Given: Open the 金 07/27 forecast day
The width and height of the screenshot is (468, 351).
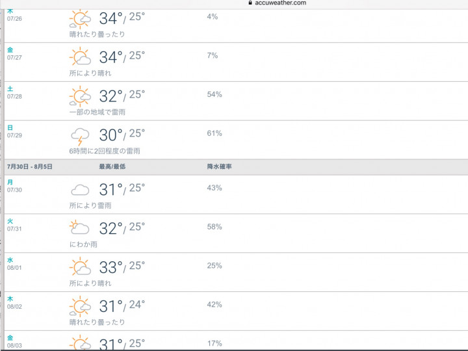Looking at the screenshot, I should [14, 53].
